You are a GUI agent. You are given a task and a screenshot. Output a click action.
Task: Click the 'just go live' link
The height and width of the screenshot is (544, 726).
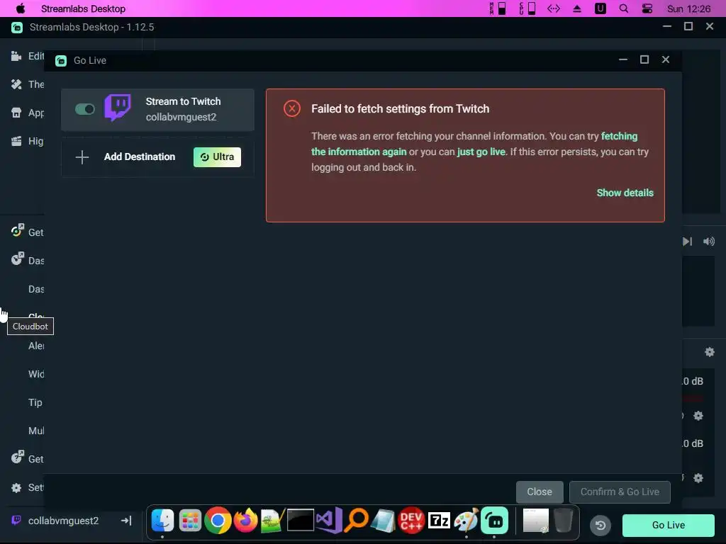coord(481,152)
